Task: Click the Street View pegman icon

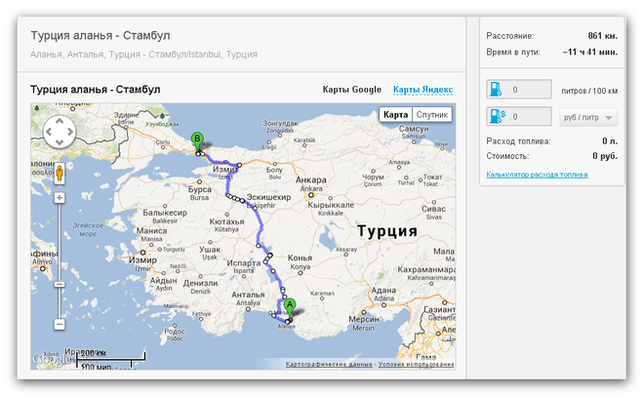Action: (60, 173)
